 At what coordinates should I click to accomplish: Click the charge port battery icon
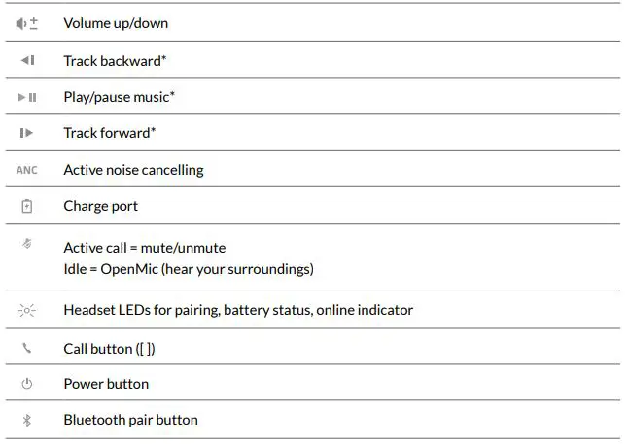pos(27,206)
